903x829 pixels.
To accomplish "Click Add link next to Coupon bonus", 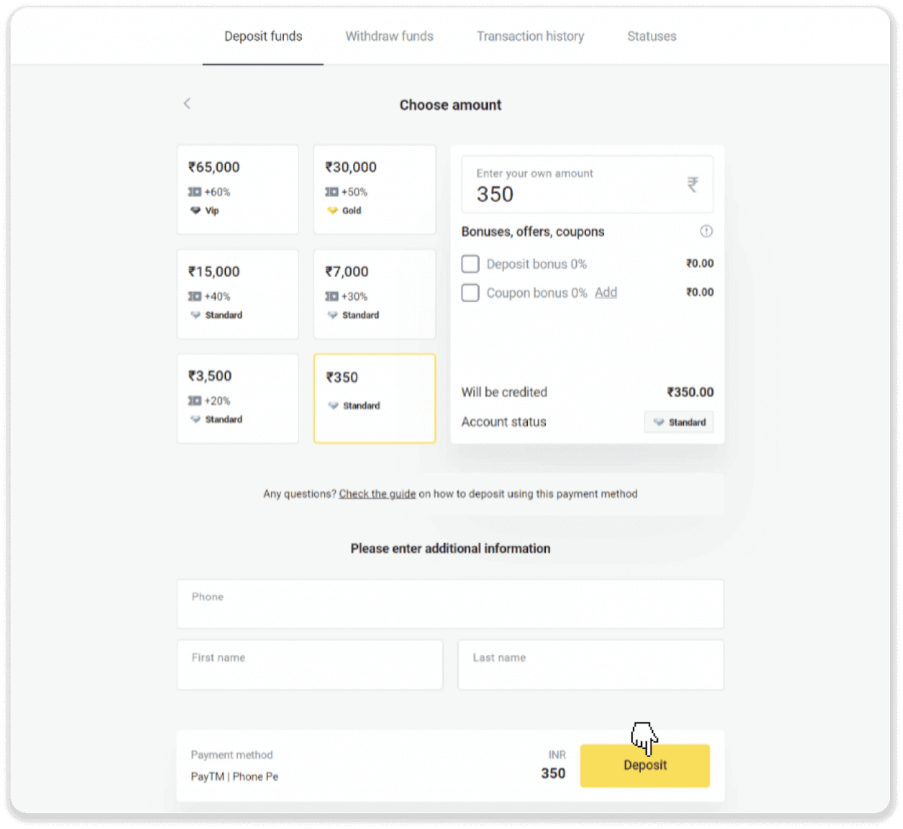I will point(606,293).
